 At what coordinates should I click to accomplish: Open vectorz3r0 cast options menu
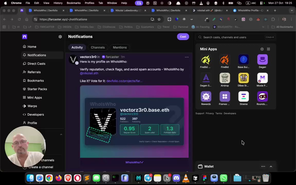[x=187, y=57]
